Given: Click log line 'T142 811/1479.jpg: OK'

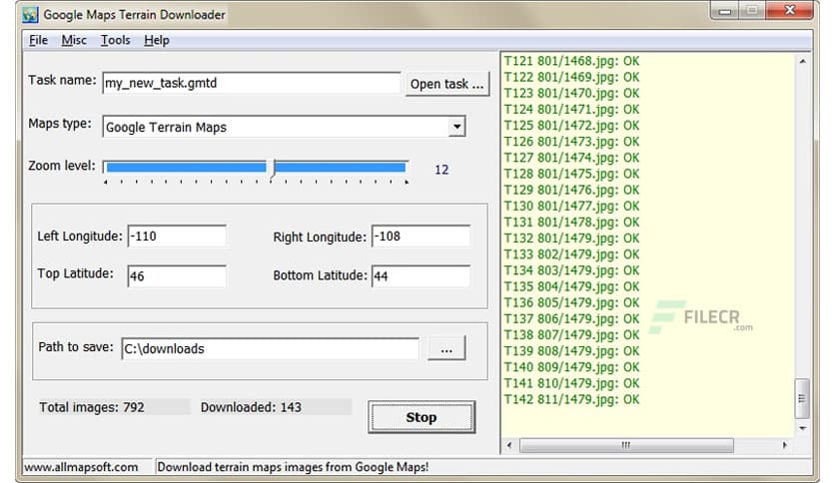Looking at the screenshot, I should [571, 399].
